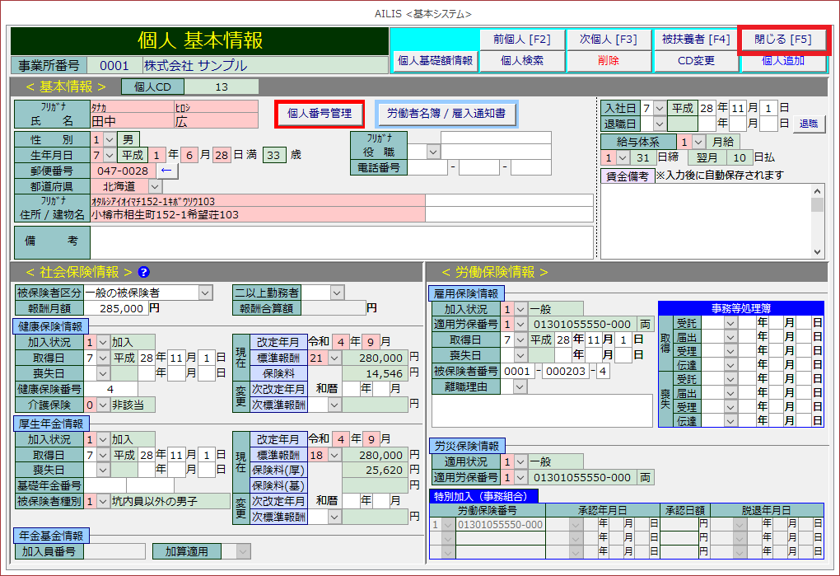The width and height of the screenshot is (840, 576).
Task: Expand the 被保険者区分 combo box
Action: (x=205, y=293)
